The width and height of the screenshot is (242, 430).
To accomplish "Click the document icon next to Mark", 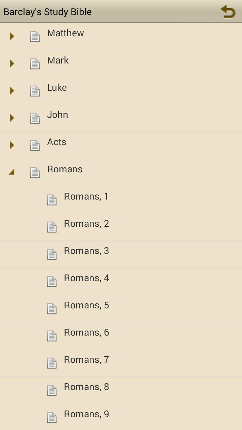I will (35, 63).
